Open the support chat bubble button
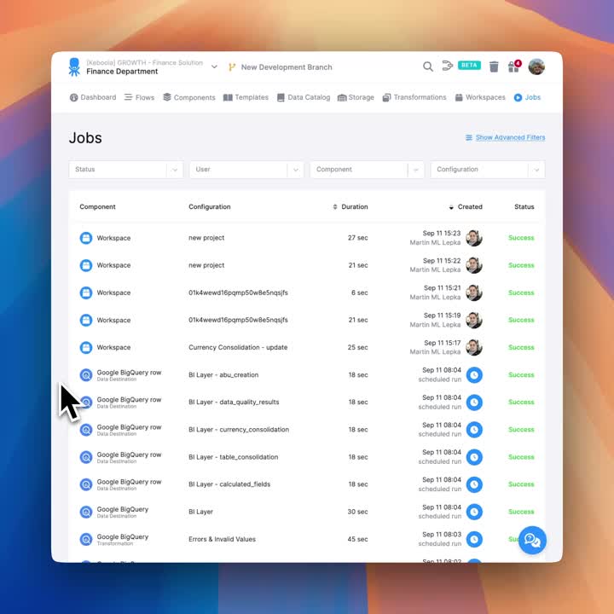This screenshot has width=614, height=614. tap(532, 540)
